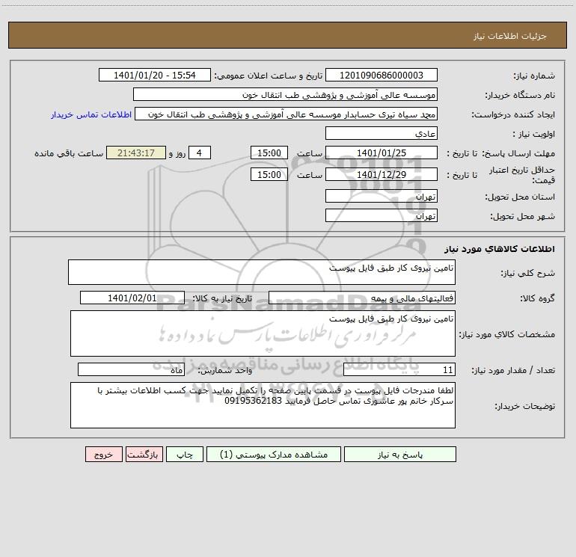
Task: Click the شرح کلی نیاز text area
Action: click(x=262, y=272)
